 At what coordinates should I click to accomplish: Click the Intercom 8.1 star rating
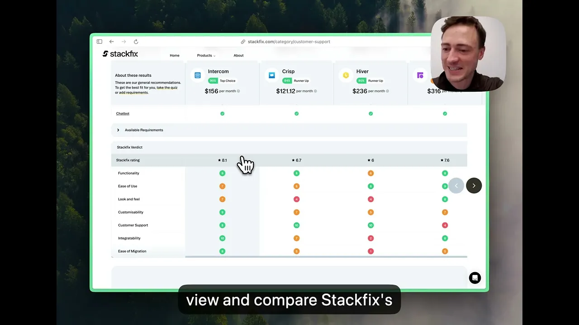coord(222,160)
